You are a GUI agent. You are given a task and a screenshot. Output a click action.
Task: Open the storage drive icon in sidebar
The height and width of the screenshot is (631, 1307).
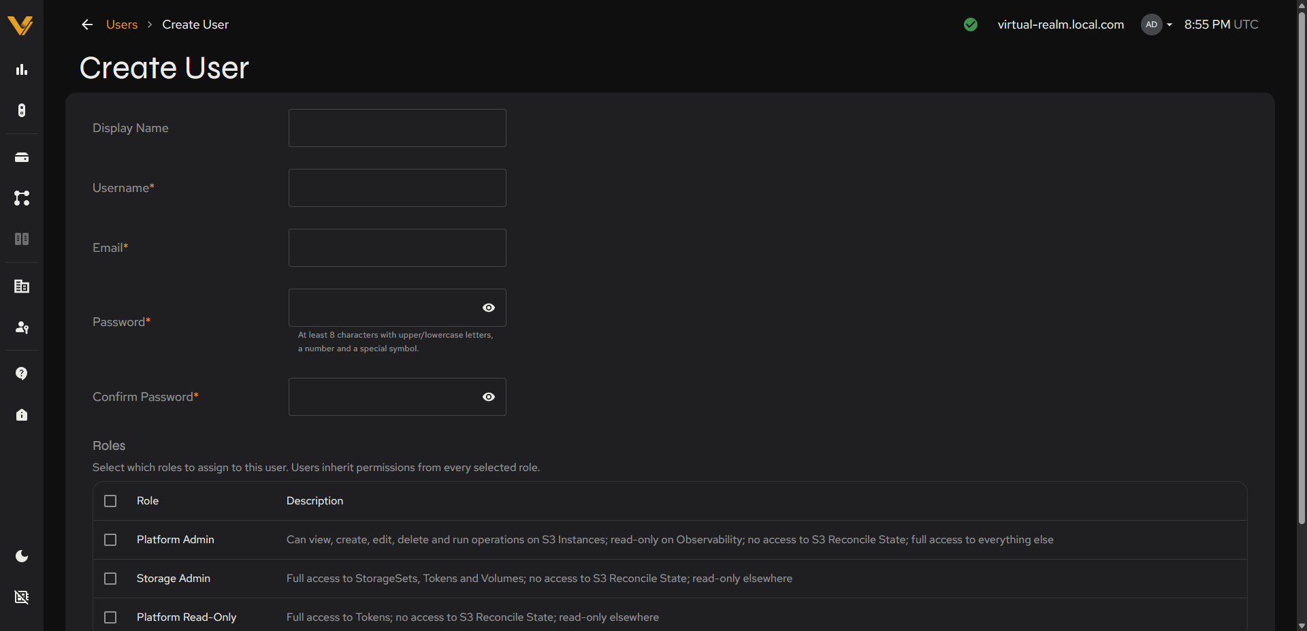22,157
